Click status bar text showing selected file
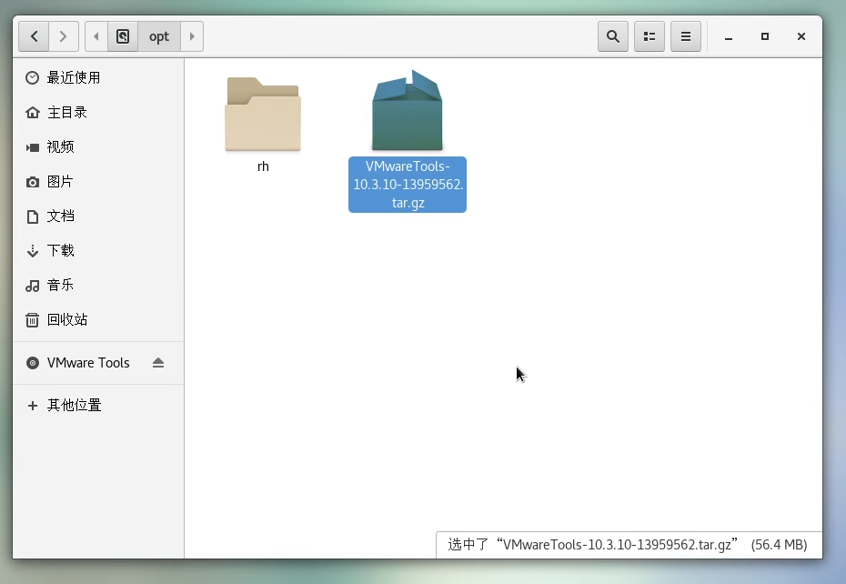Image resolution: width=846 pixels, height=584 pixels. point(628,545)
